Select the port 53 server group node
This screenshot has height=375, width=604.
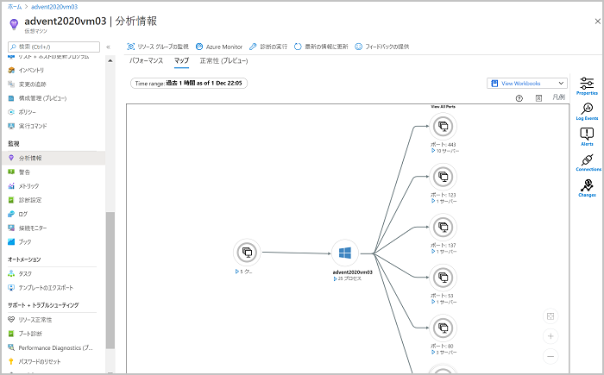tap(443, 278)
